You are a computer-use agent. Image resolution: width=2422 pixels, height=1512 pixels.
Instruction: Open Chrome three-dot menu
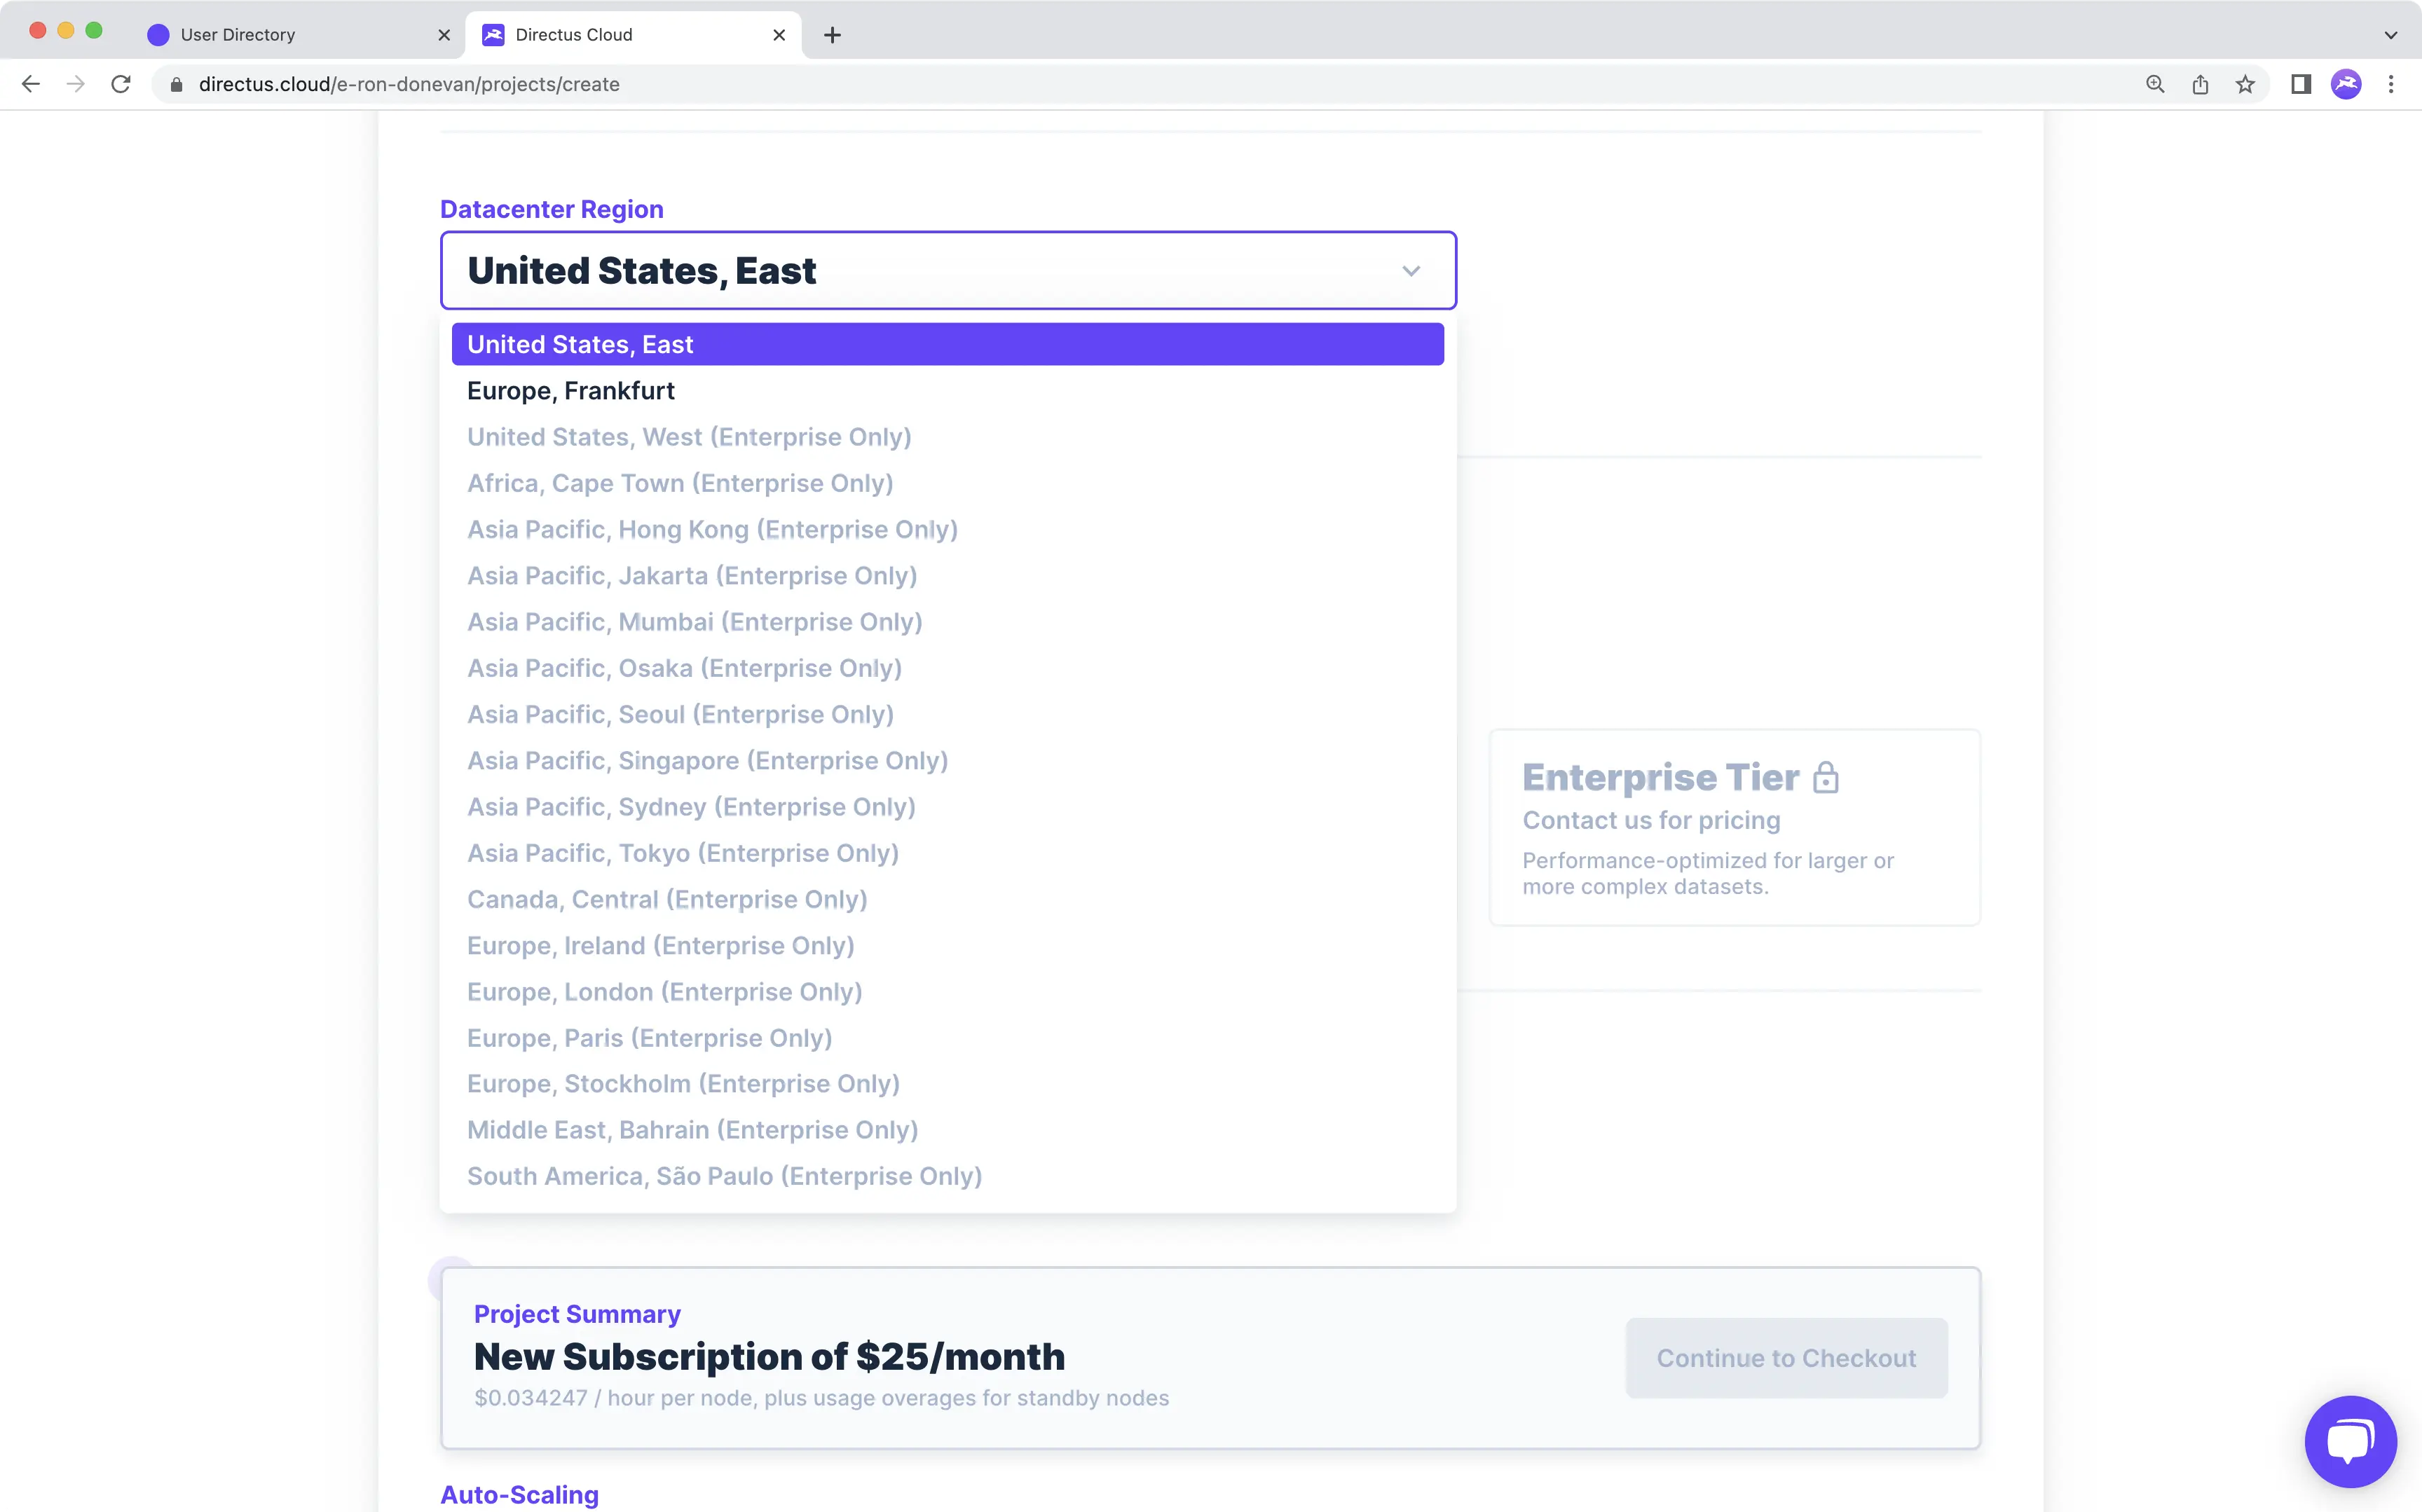(x=2391, y=84)
